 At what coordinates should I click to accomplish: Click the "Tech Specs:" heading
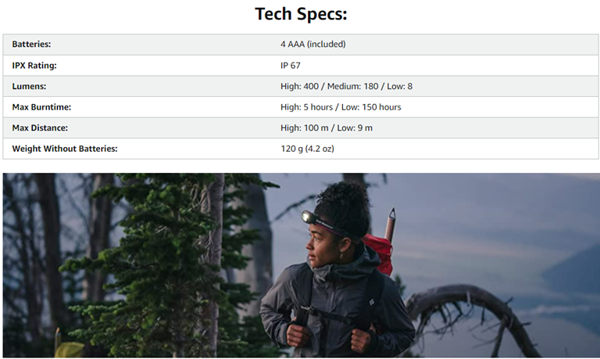(300, 14)
